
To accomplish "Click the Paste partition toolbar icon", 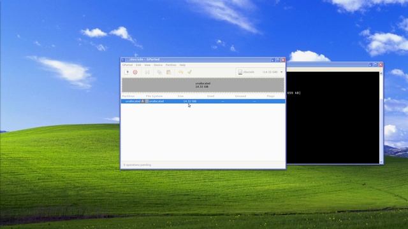I will point(168,72).
